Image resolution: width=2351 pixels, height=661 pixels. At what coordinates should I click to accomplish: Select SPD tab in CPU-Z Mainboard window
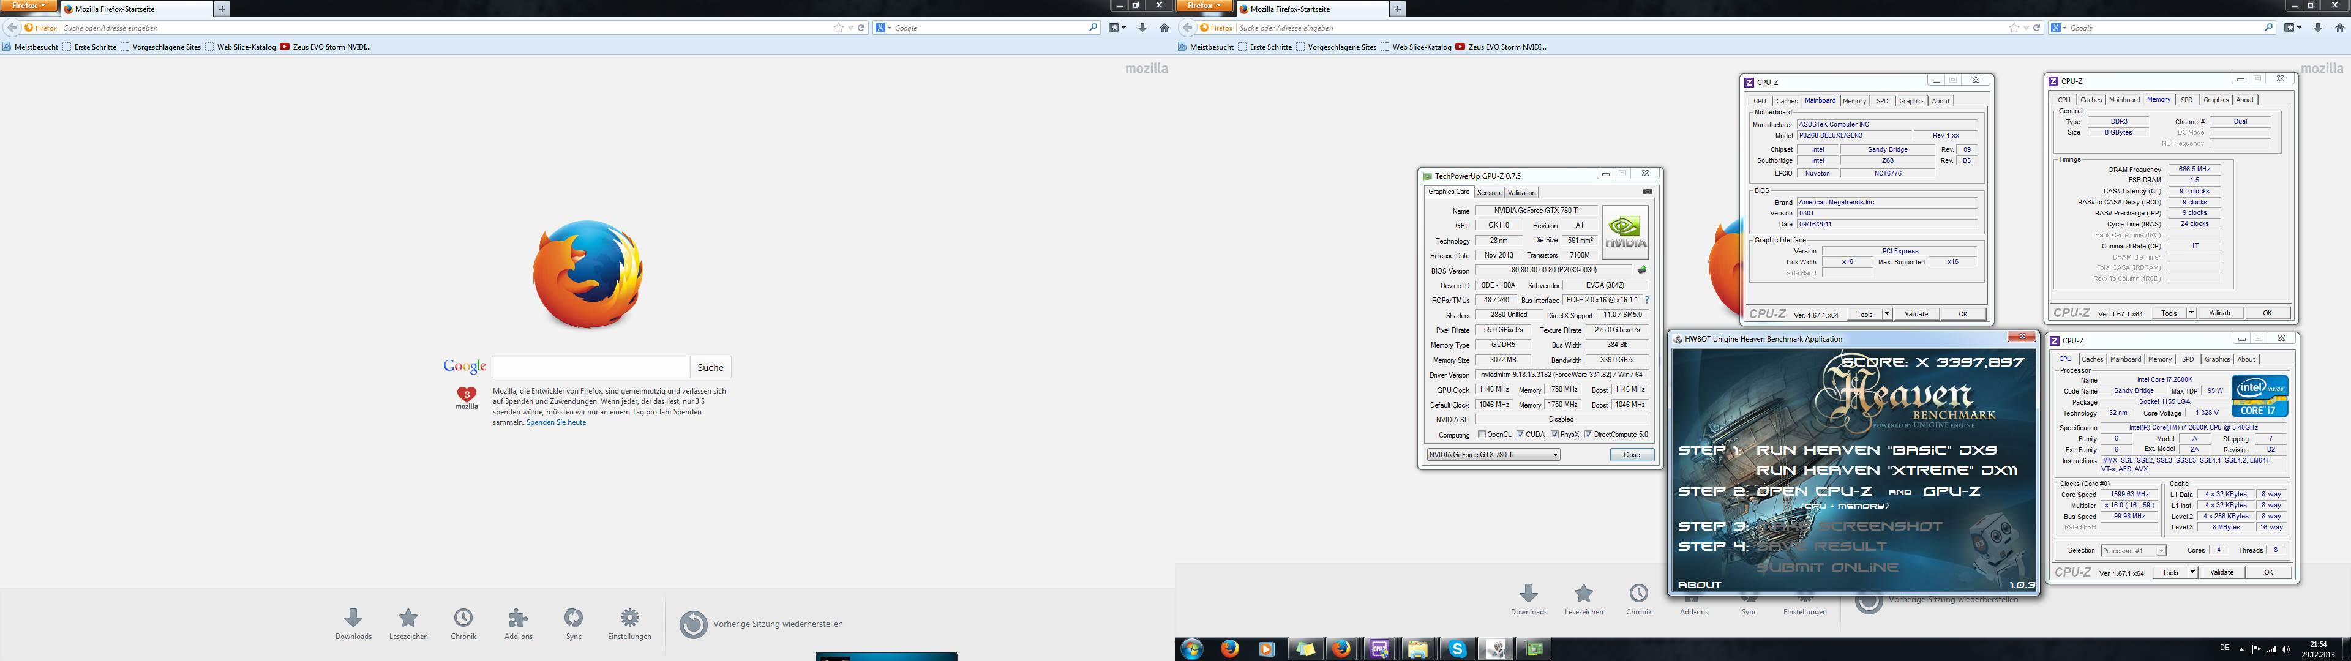coord(1882,102)
